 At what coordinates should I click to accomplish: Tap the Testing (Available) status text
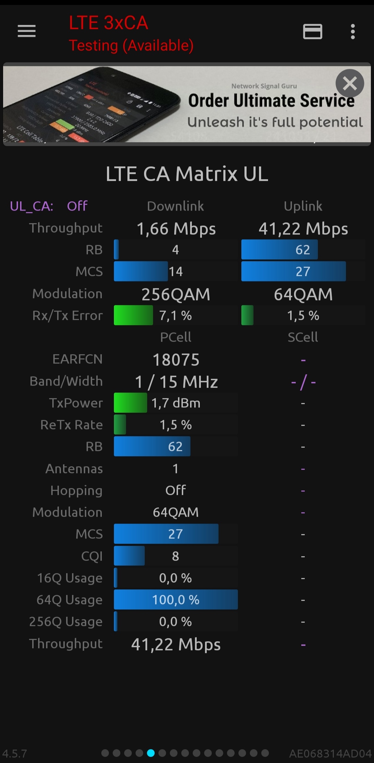pos(131,45)
